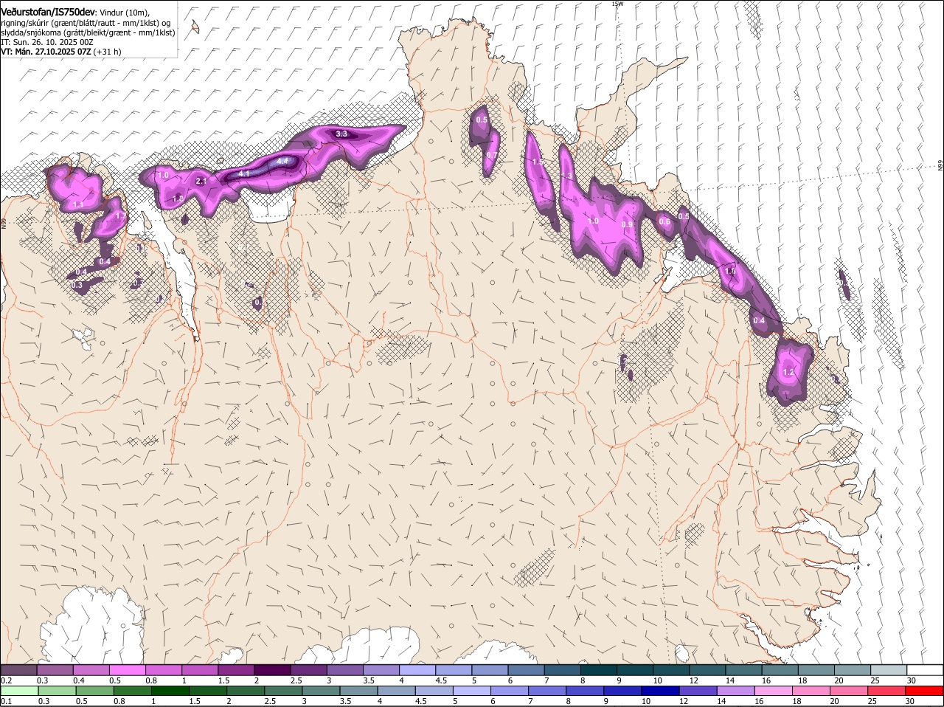Click the Veðurstofan/IS750dev title text
Viewport: 944px width, 707px height.
pyautogui.click(x=48, y=13)
